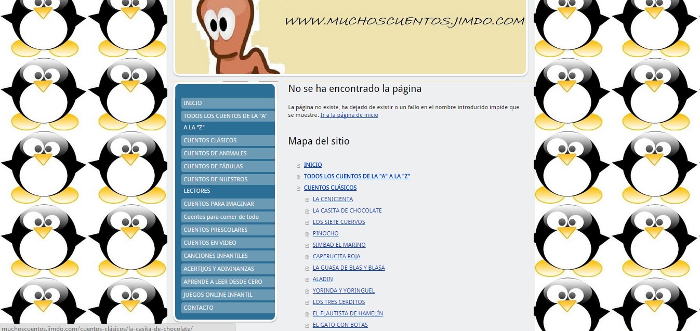Open the CONTACTO sidebar menu item

coord(199,308)
